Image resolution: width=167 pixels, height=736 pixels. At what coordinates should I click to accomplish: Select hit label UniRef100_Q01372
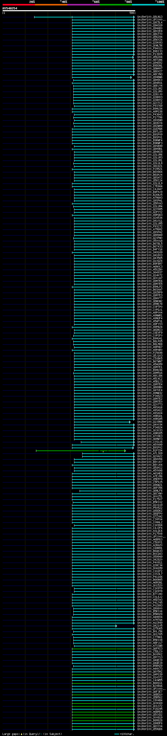150,706
